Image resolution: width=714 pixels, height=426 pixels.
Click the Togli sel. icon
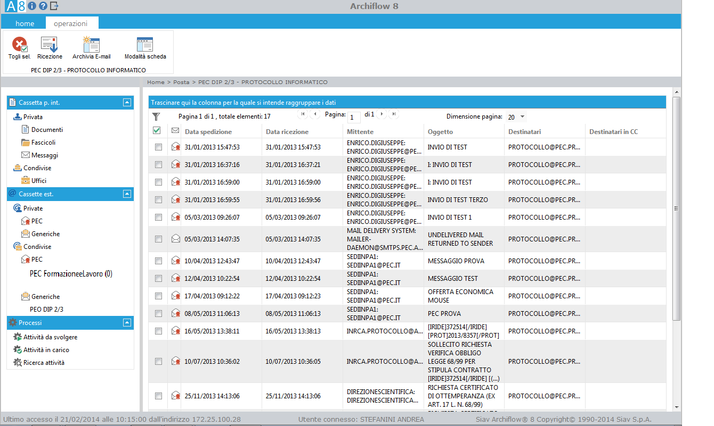(20, 45)
